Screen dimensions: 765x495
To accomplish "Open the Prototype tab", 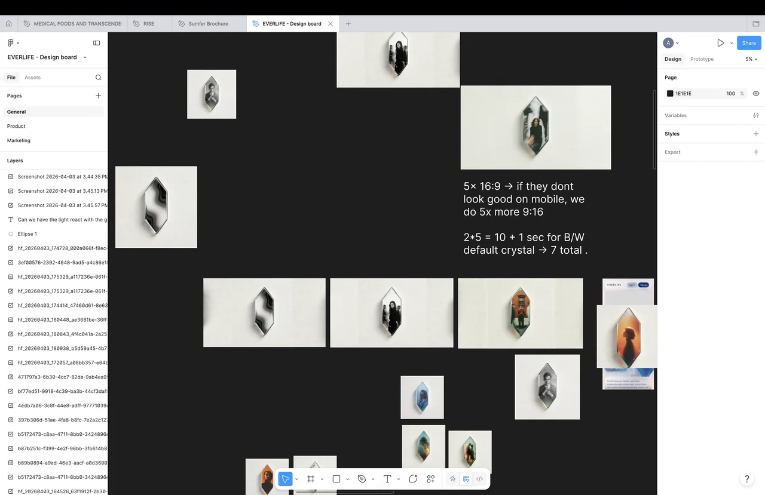I will point(702,59).
